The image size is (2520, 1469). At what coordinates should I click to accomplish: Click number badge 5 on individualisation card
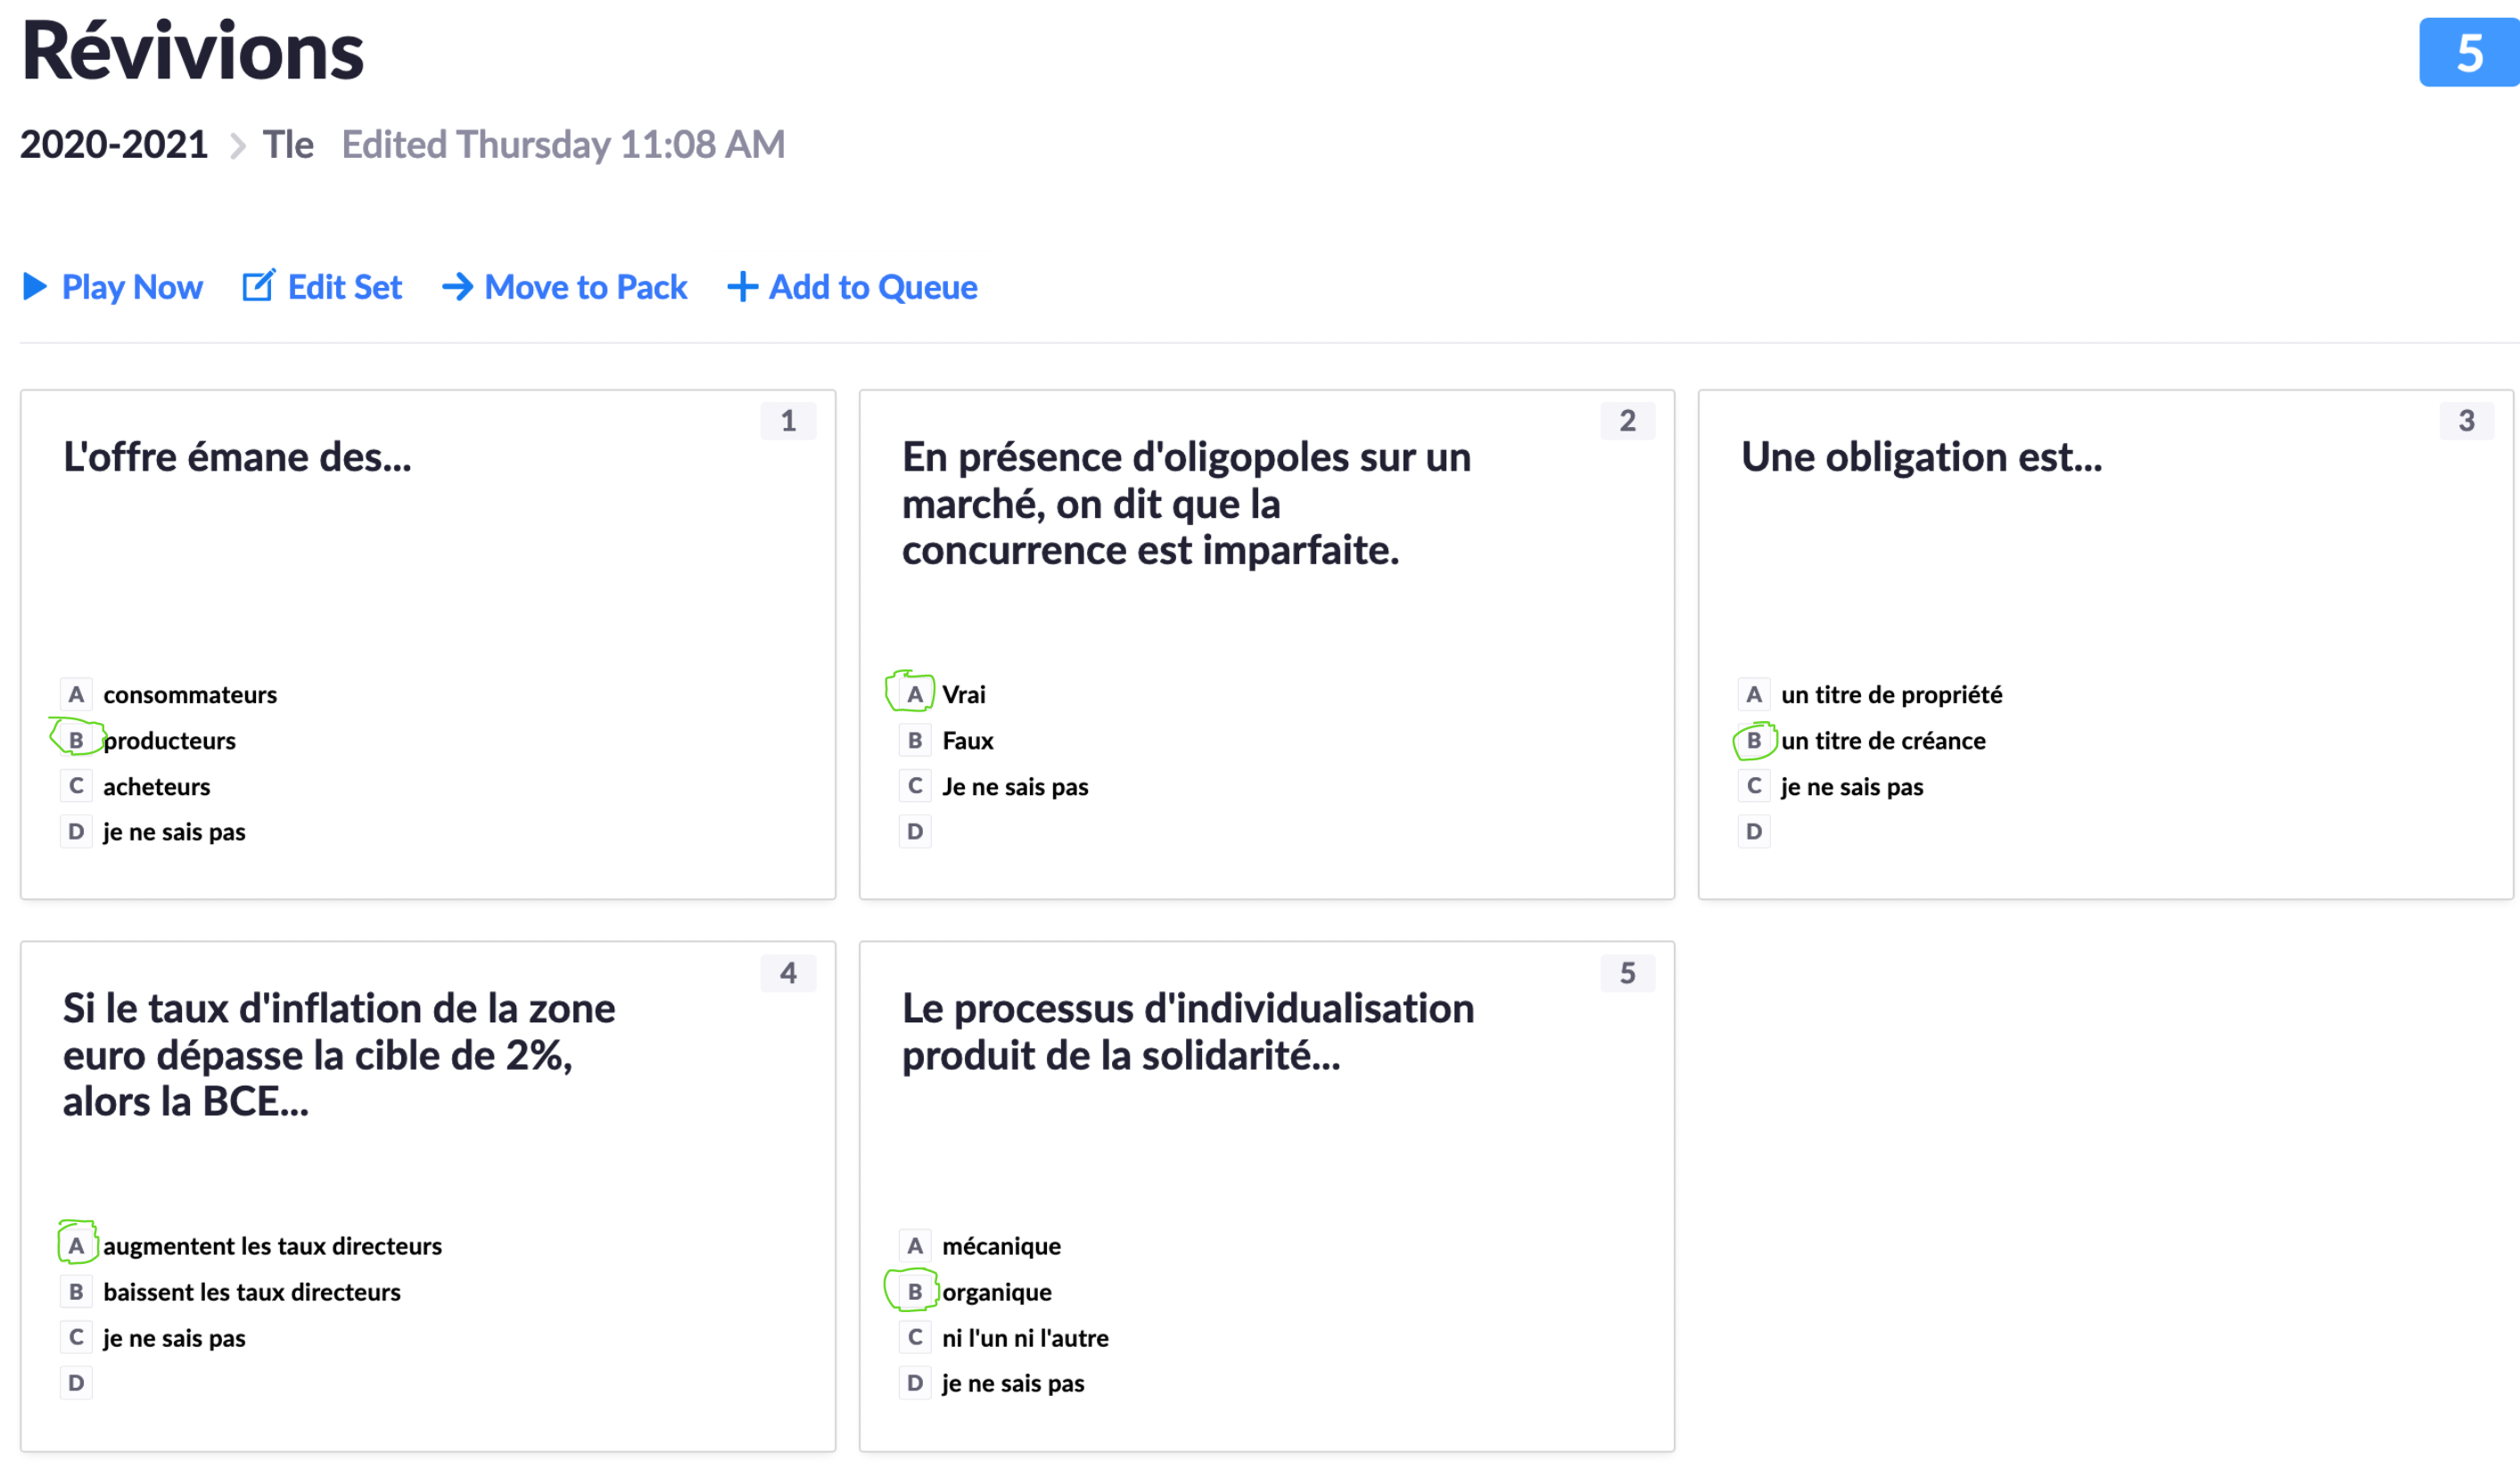[1627, 973]
